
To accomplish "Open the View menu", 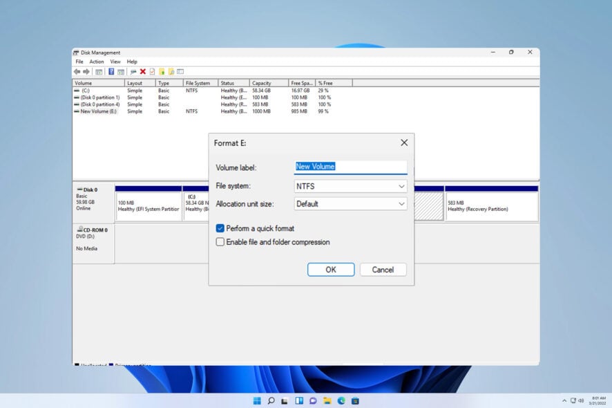I will pyautogui.click(x=115, y=62).
